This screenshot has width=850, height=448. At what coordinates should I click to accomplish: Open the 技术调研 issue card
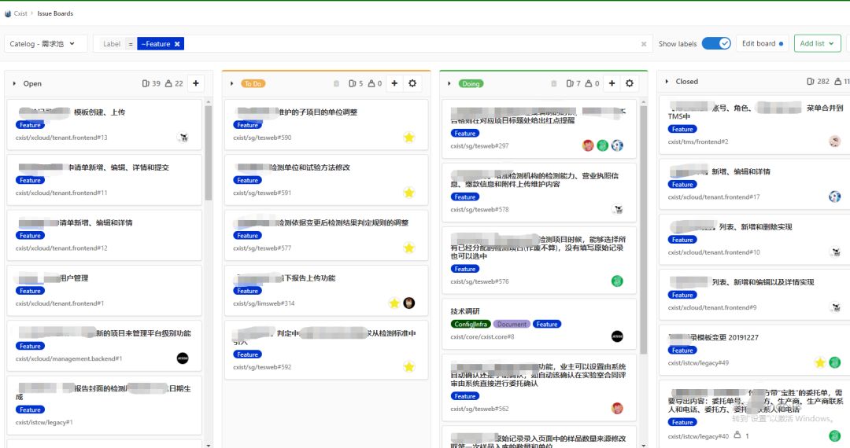(465, 311)
